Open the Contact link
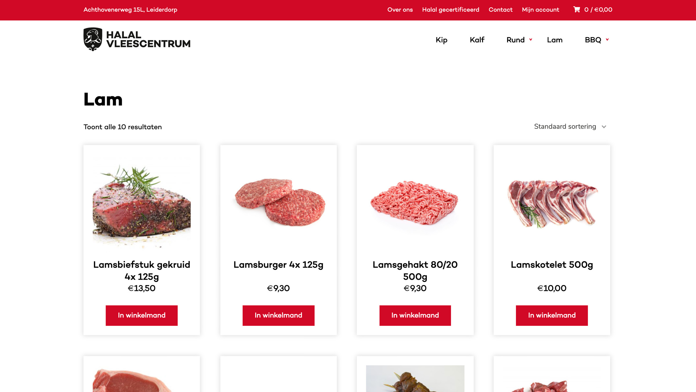The image size is (696, 392). 501,10
